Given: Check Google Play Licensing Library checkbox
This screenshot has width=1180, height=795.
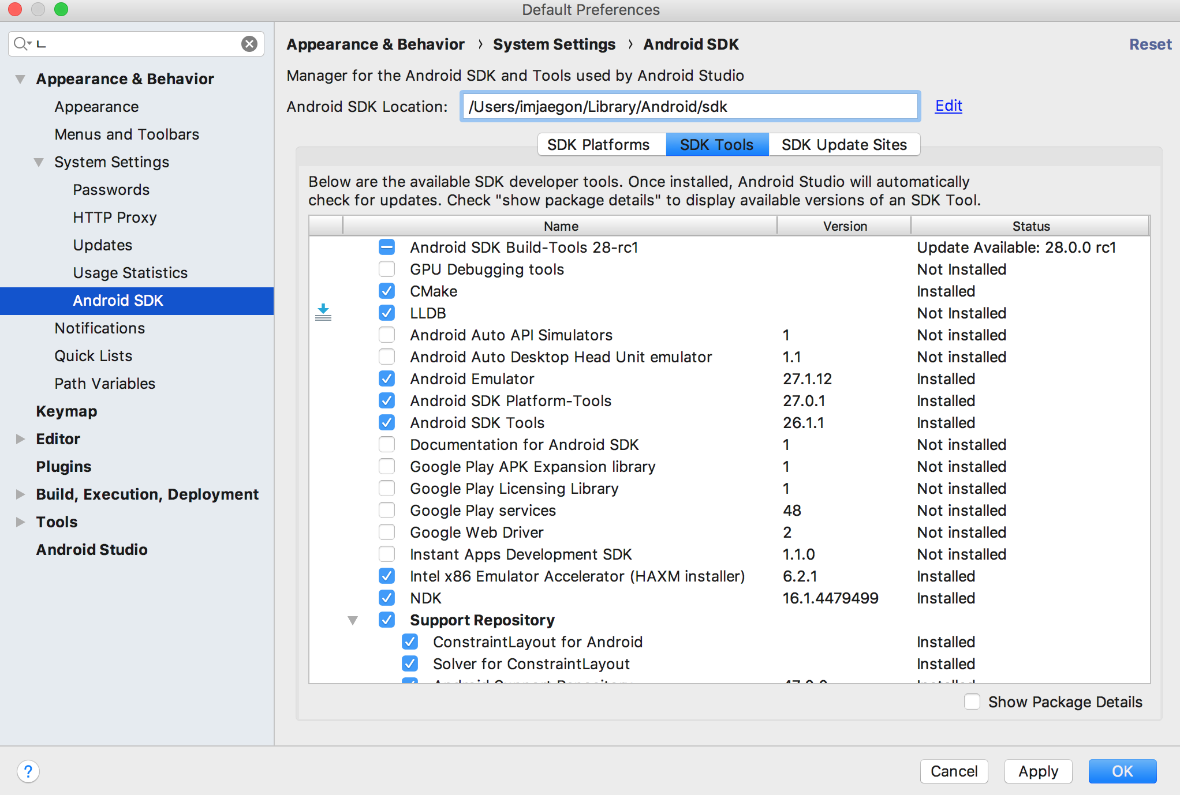Looking at the screenshot, I should click(x=387, y=489).
